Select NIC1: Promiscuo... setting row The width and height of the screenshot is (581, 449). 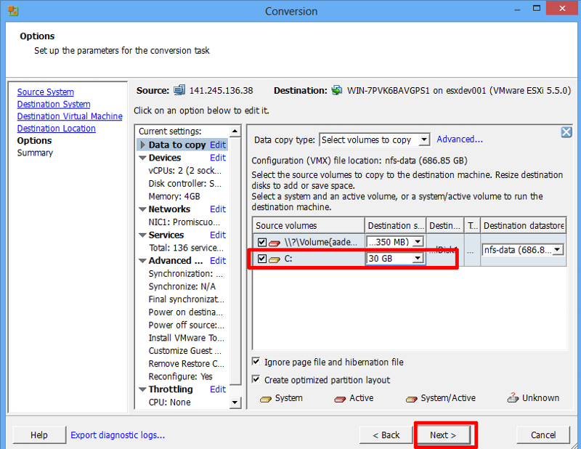[184, 222]
